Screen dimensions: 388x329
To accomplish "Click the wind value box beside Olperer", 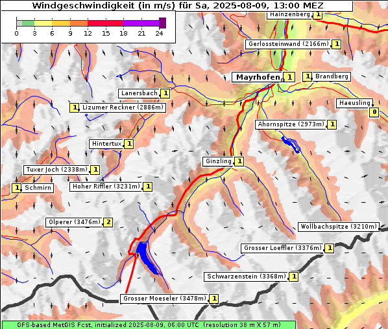I will [x=108, y=222].
